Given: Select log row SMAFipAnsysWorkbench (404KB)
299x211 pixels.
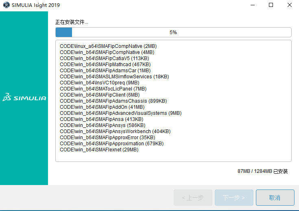Looking at the screenshot, I should click(x=115, y=131).
